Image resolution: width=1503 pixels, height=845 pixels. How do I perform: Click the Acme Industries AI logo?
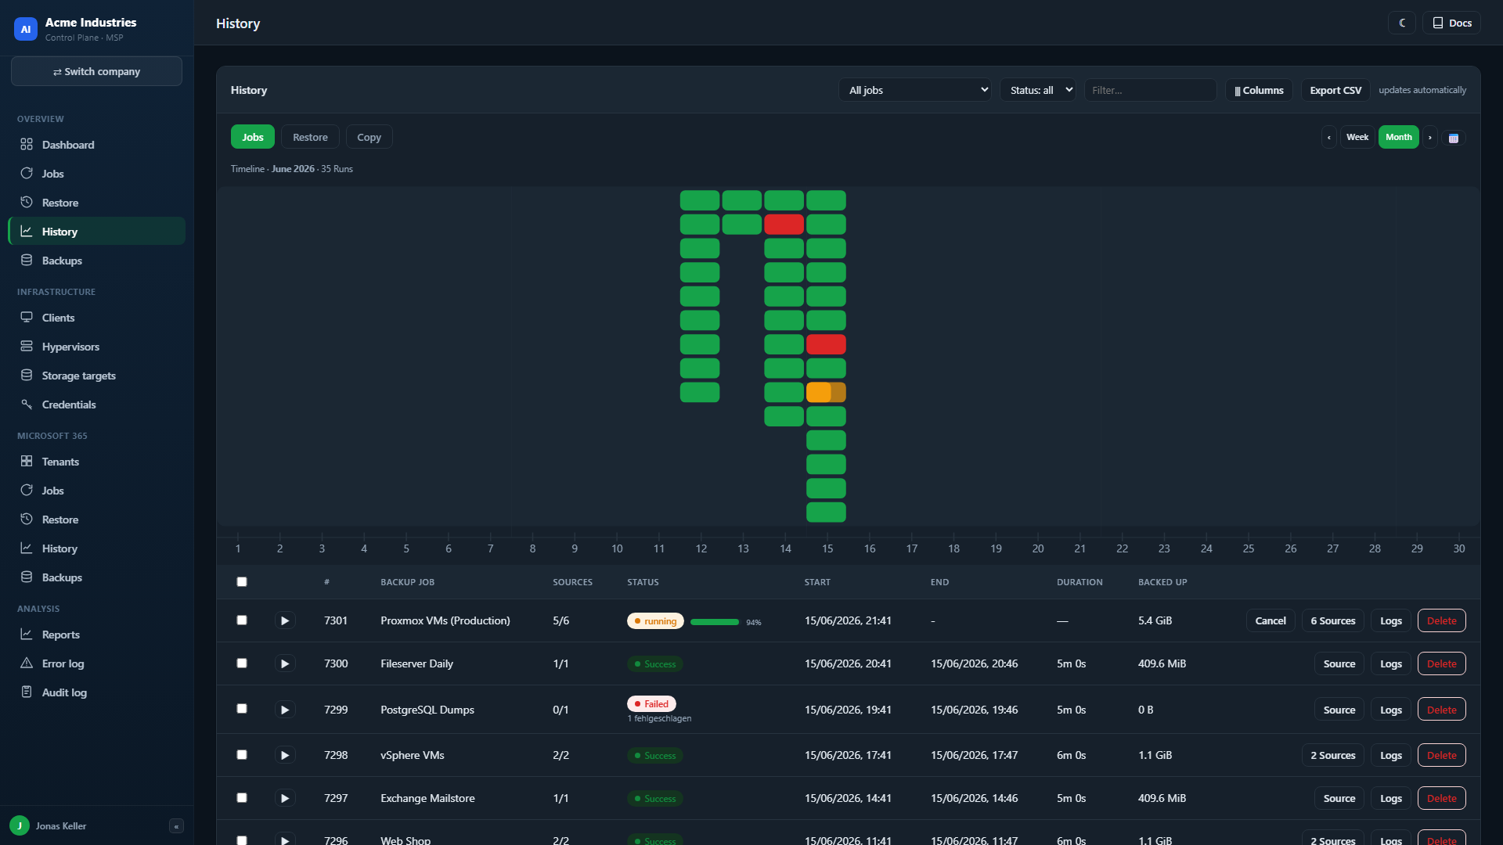[x=26, y=29]
